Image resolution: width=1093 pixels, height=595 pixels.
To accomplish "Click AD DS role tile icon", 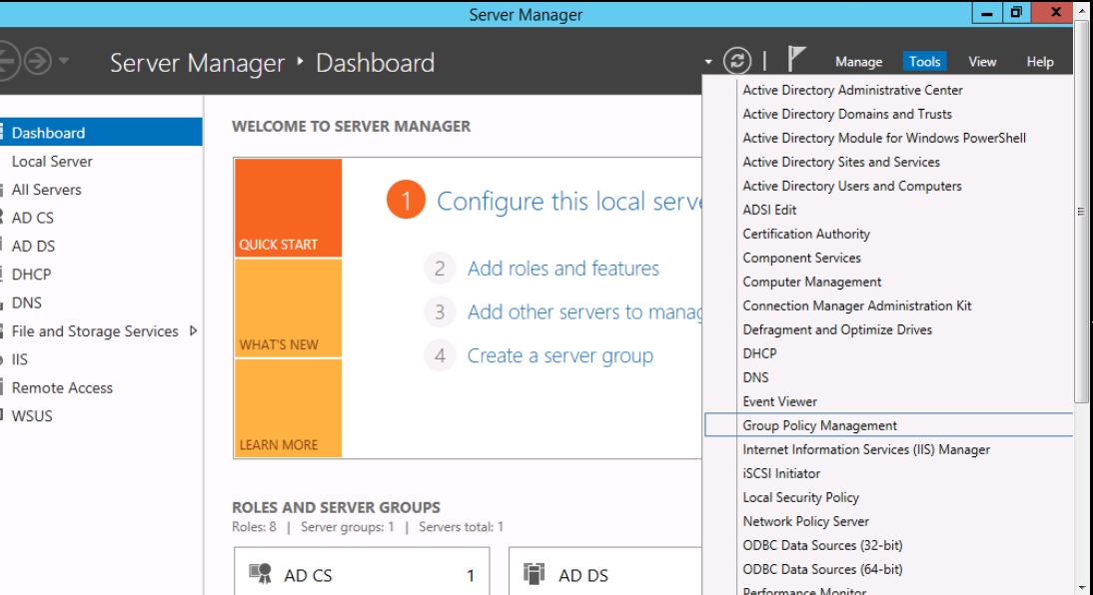I will (534, 574).
